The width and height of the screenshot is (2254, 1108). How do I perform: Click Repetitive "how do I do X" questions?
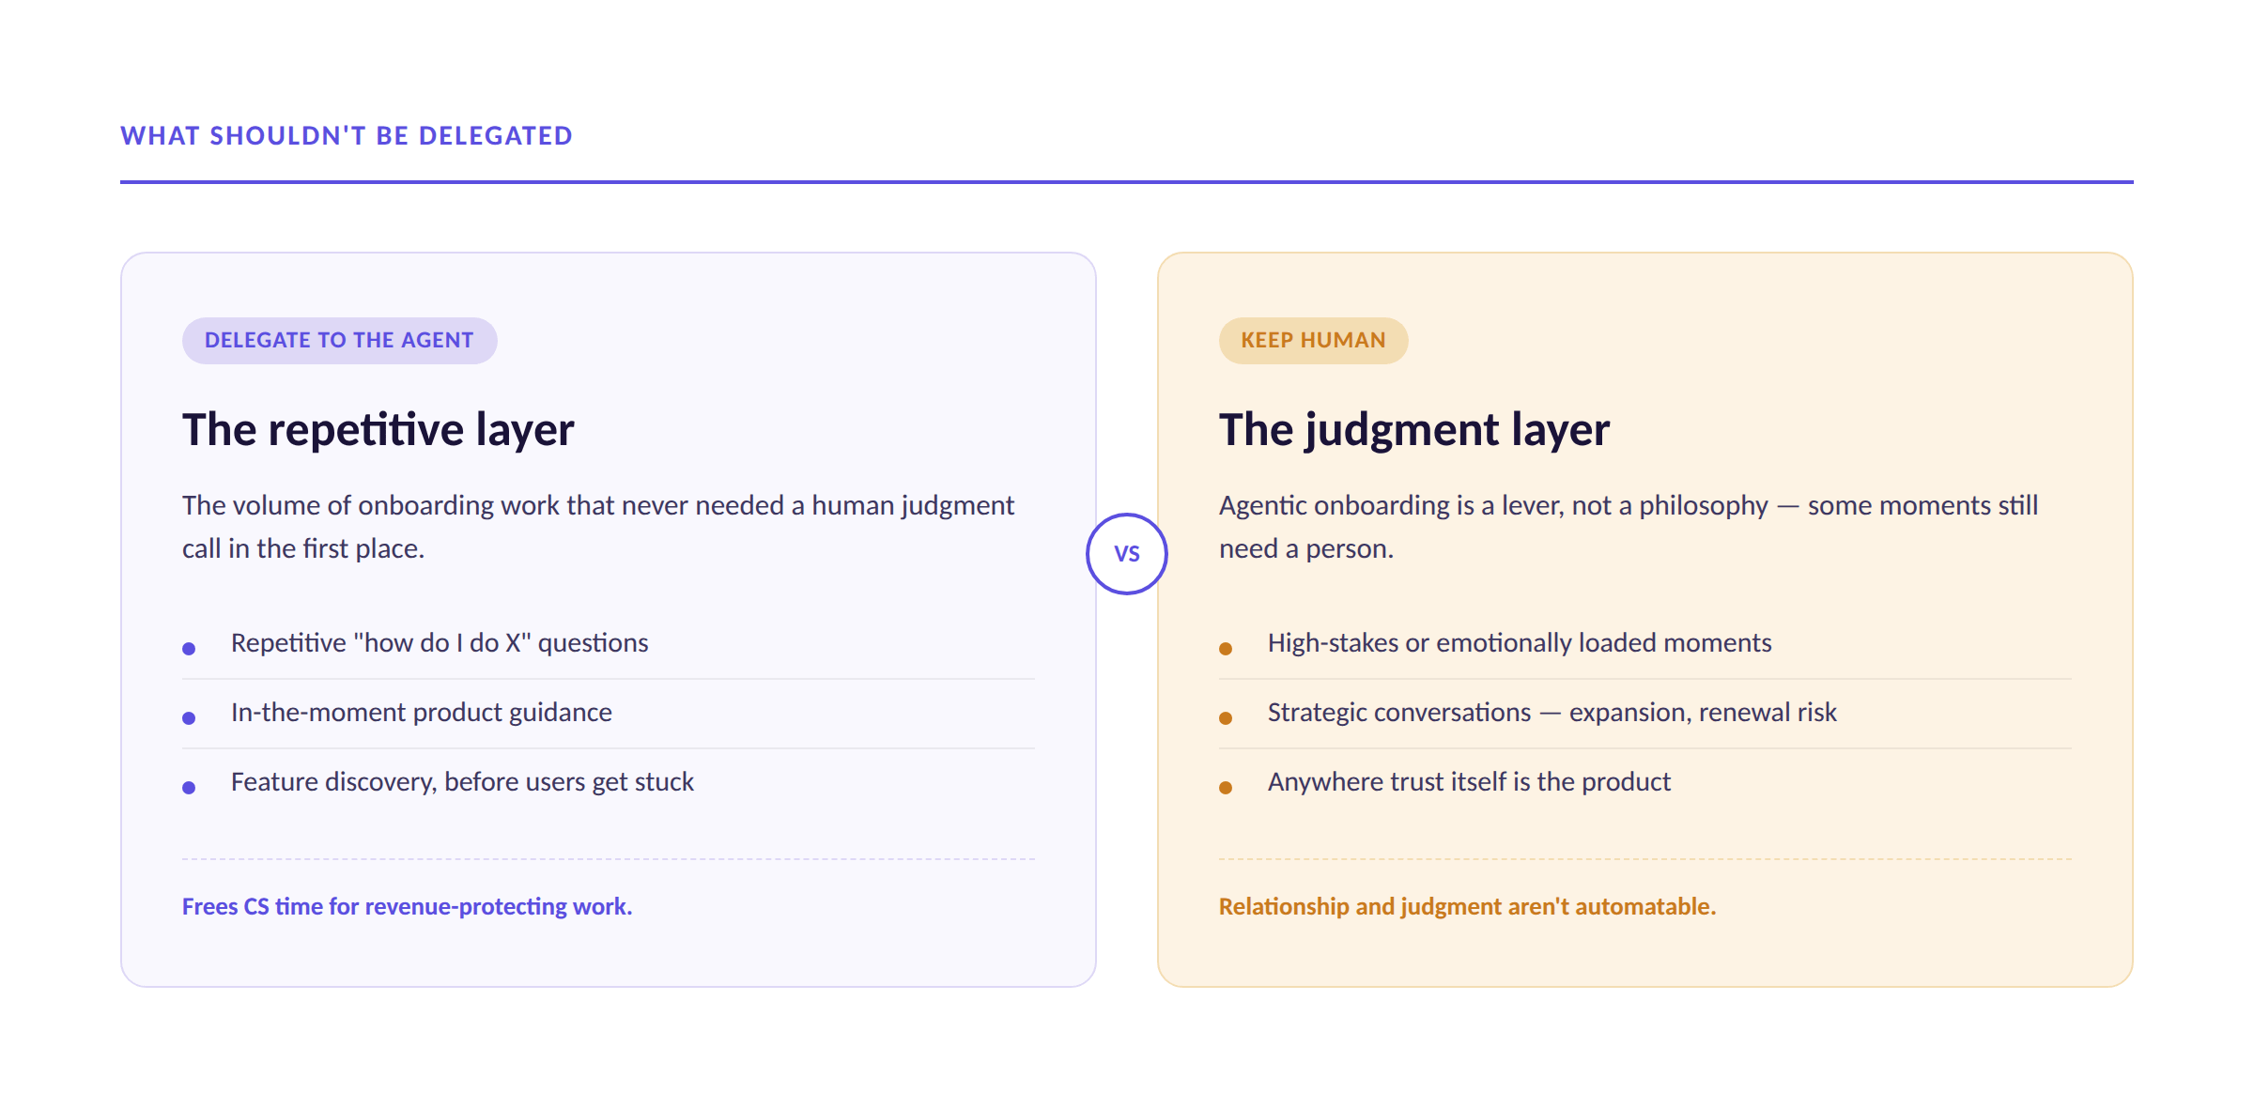coord(440,643)
